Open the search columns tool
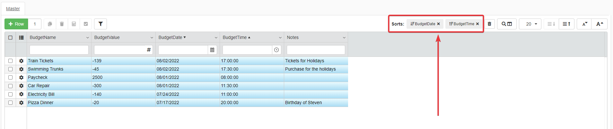 click(x=507, y=24)
